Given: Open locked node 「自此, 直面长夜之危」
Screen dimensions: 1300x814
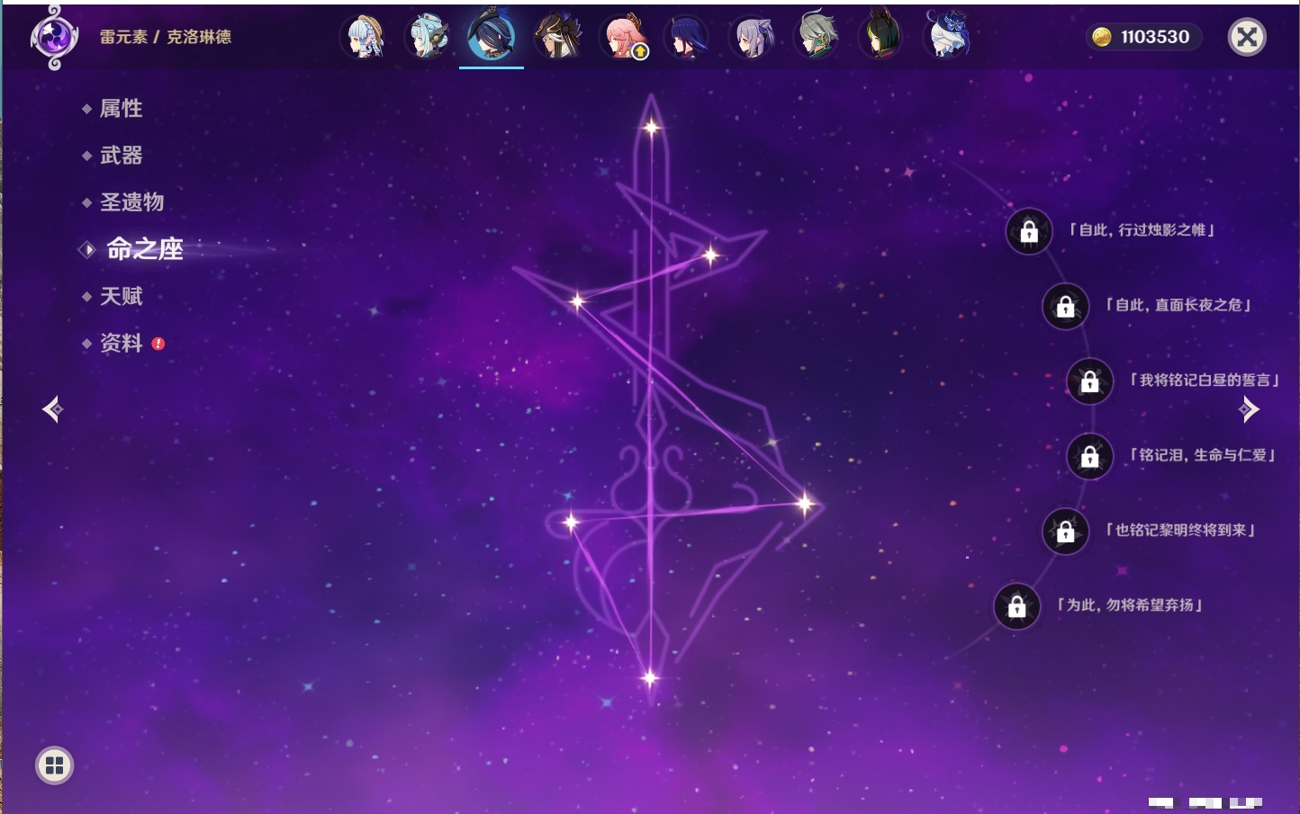Looking at the screenshot, I should click(x=1065, y=307).
